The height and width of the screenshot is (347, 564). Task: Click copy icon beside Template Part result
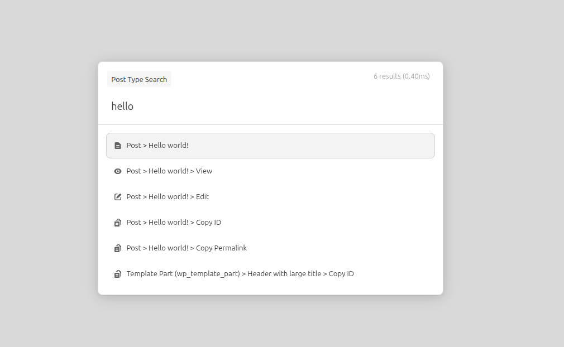click(118, 274)
